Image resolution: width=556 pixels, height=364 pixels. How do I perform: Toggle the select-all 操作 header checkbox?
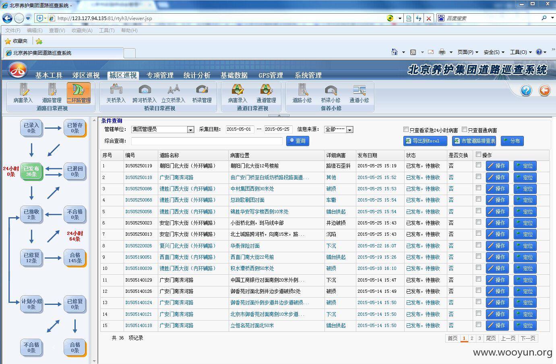click(478, 154)
